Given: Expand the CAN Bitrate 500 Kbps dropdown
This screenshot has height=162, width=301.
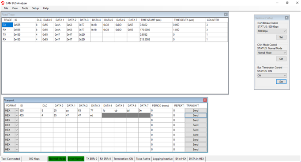Looking at the screenshot, I should [x=285, y=31].
